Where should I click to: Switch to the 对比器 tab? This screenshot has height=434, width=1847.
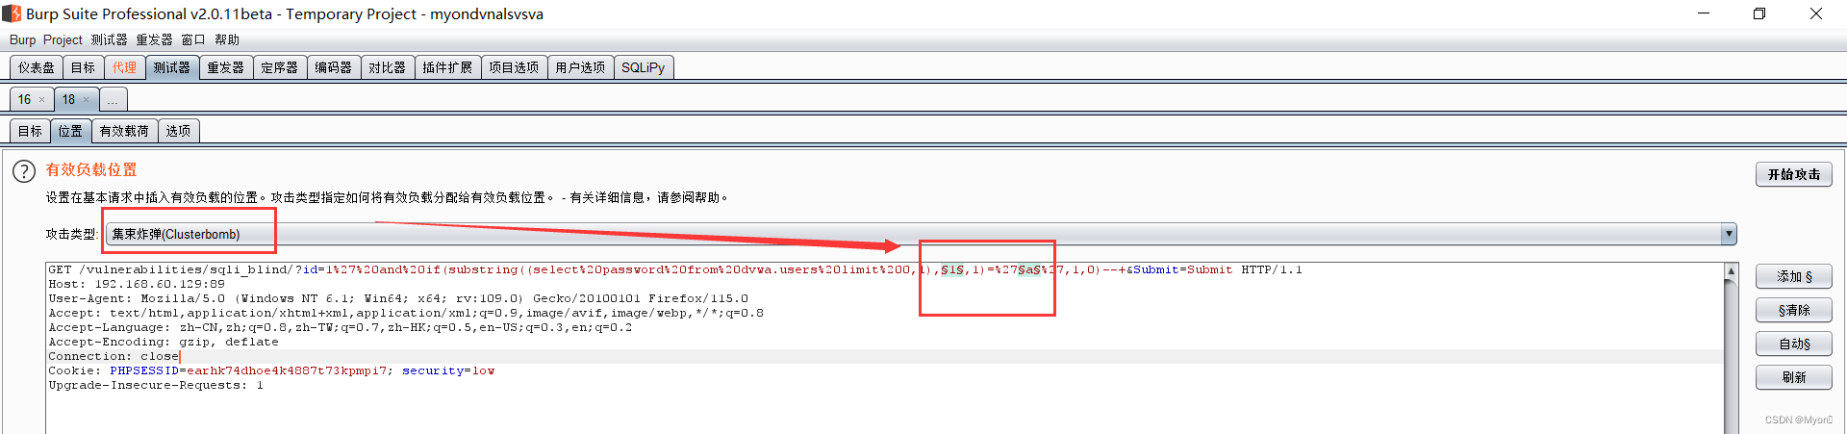coord(387,67)
